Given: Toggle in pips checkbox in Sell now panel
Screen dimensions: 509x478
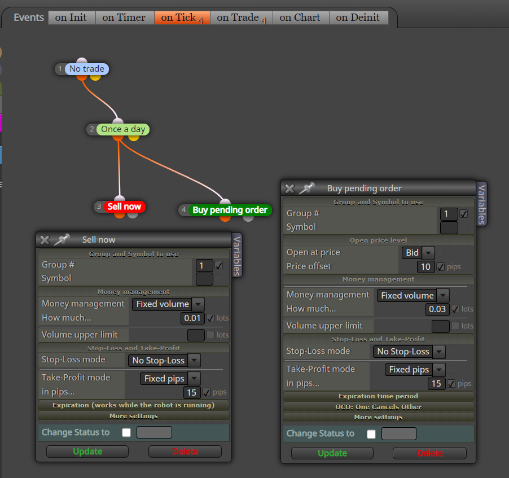Looking at the screenshot, I should click(207, 393).
